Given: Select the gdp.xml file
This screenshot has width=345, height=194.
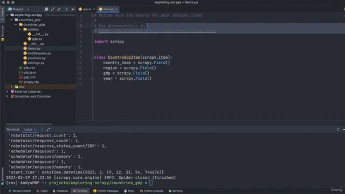Looking at the screenshot, I should pyautogui.click(x=29, y=77).
